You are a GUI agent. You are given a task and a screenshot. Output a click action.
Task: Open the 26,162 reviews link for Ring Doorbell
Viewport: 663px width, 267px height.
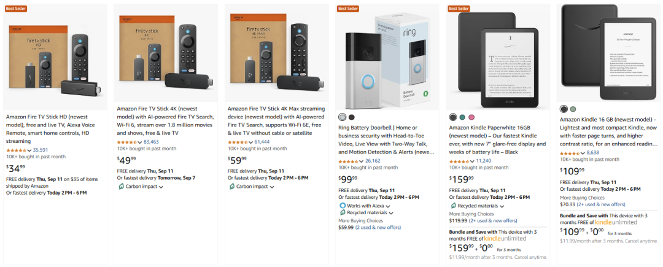pyautogui.click(x=373, y=161)
